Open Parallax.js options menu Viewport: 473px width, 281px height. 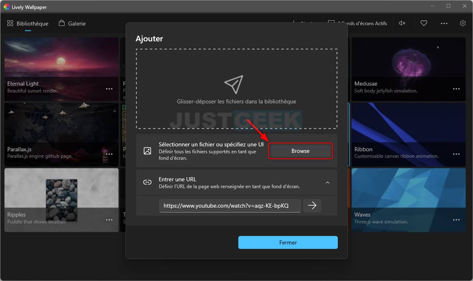(109, 154)
